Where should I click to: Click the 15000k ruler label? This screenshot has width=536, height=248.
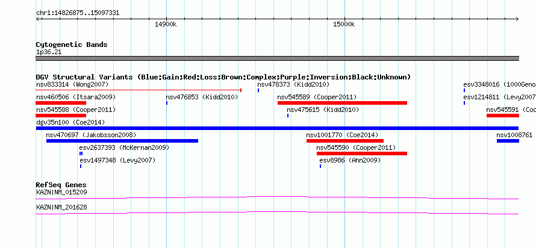tap(344, 24)
